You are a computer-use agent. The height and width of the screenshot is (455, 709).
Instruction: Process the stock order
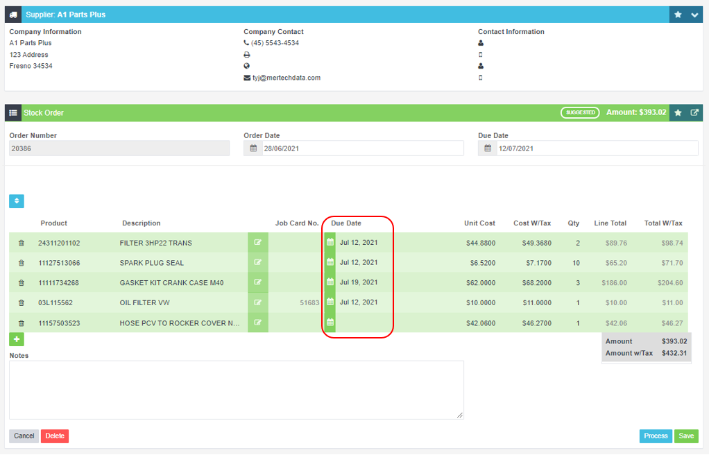[x=656, y=436]
